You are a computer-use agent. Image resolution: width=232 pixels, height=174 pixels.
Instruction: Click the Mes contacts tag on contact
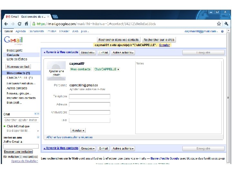click(81, 69)
